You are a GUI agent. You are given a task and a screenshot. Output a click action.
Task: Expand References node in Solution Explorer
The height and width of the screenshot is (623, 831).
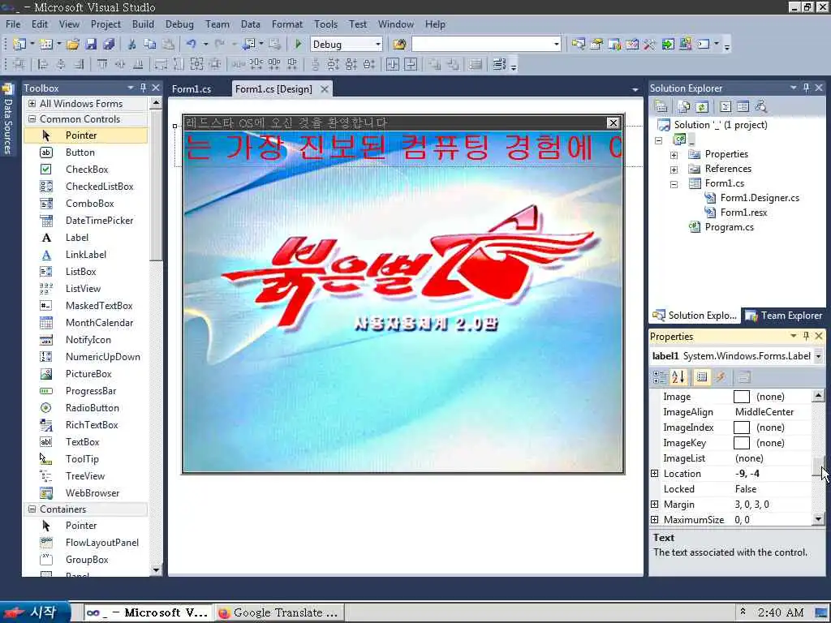pyautogui.click(x=674, y=170)
